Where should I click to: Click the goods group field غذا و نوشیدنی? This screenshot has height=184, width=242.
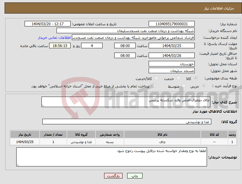click(127, 122)
